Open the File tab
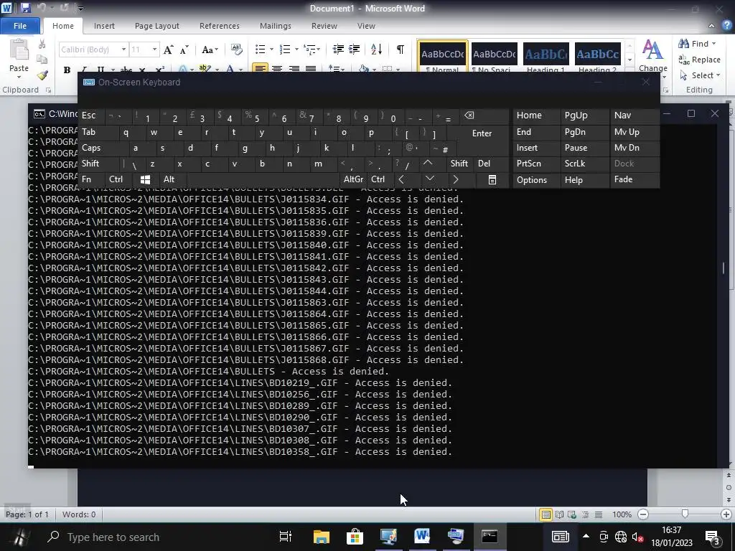Image resolution: width=735 pixels, height=551 pixels. [20, 26]
